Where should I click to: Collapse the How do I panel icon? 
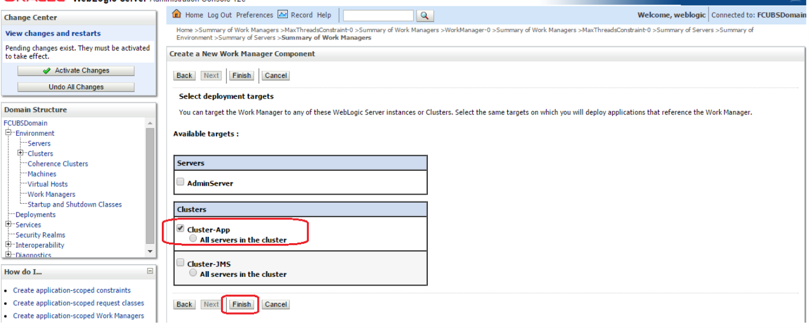[x=150, y=271]
